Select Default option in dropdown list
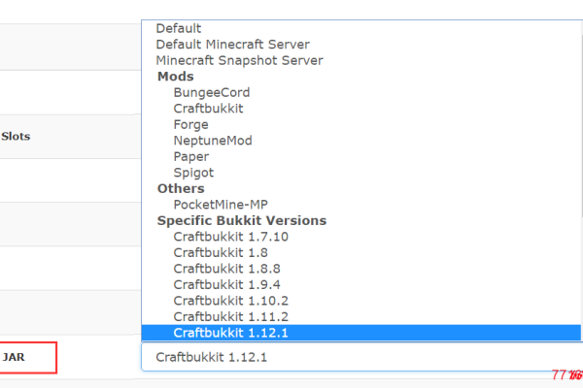The width and height of the screenshot is (583, 388). (179, 29)
